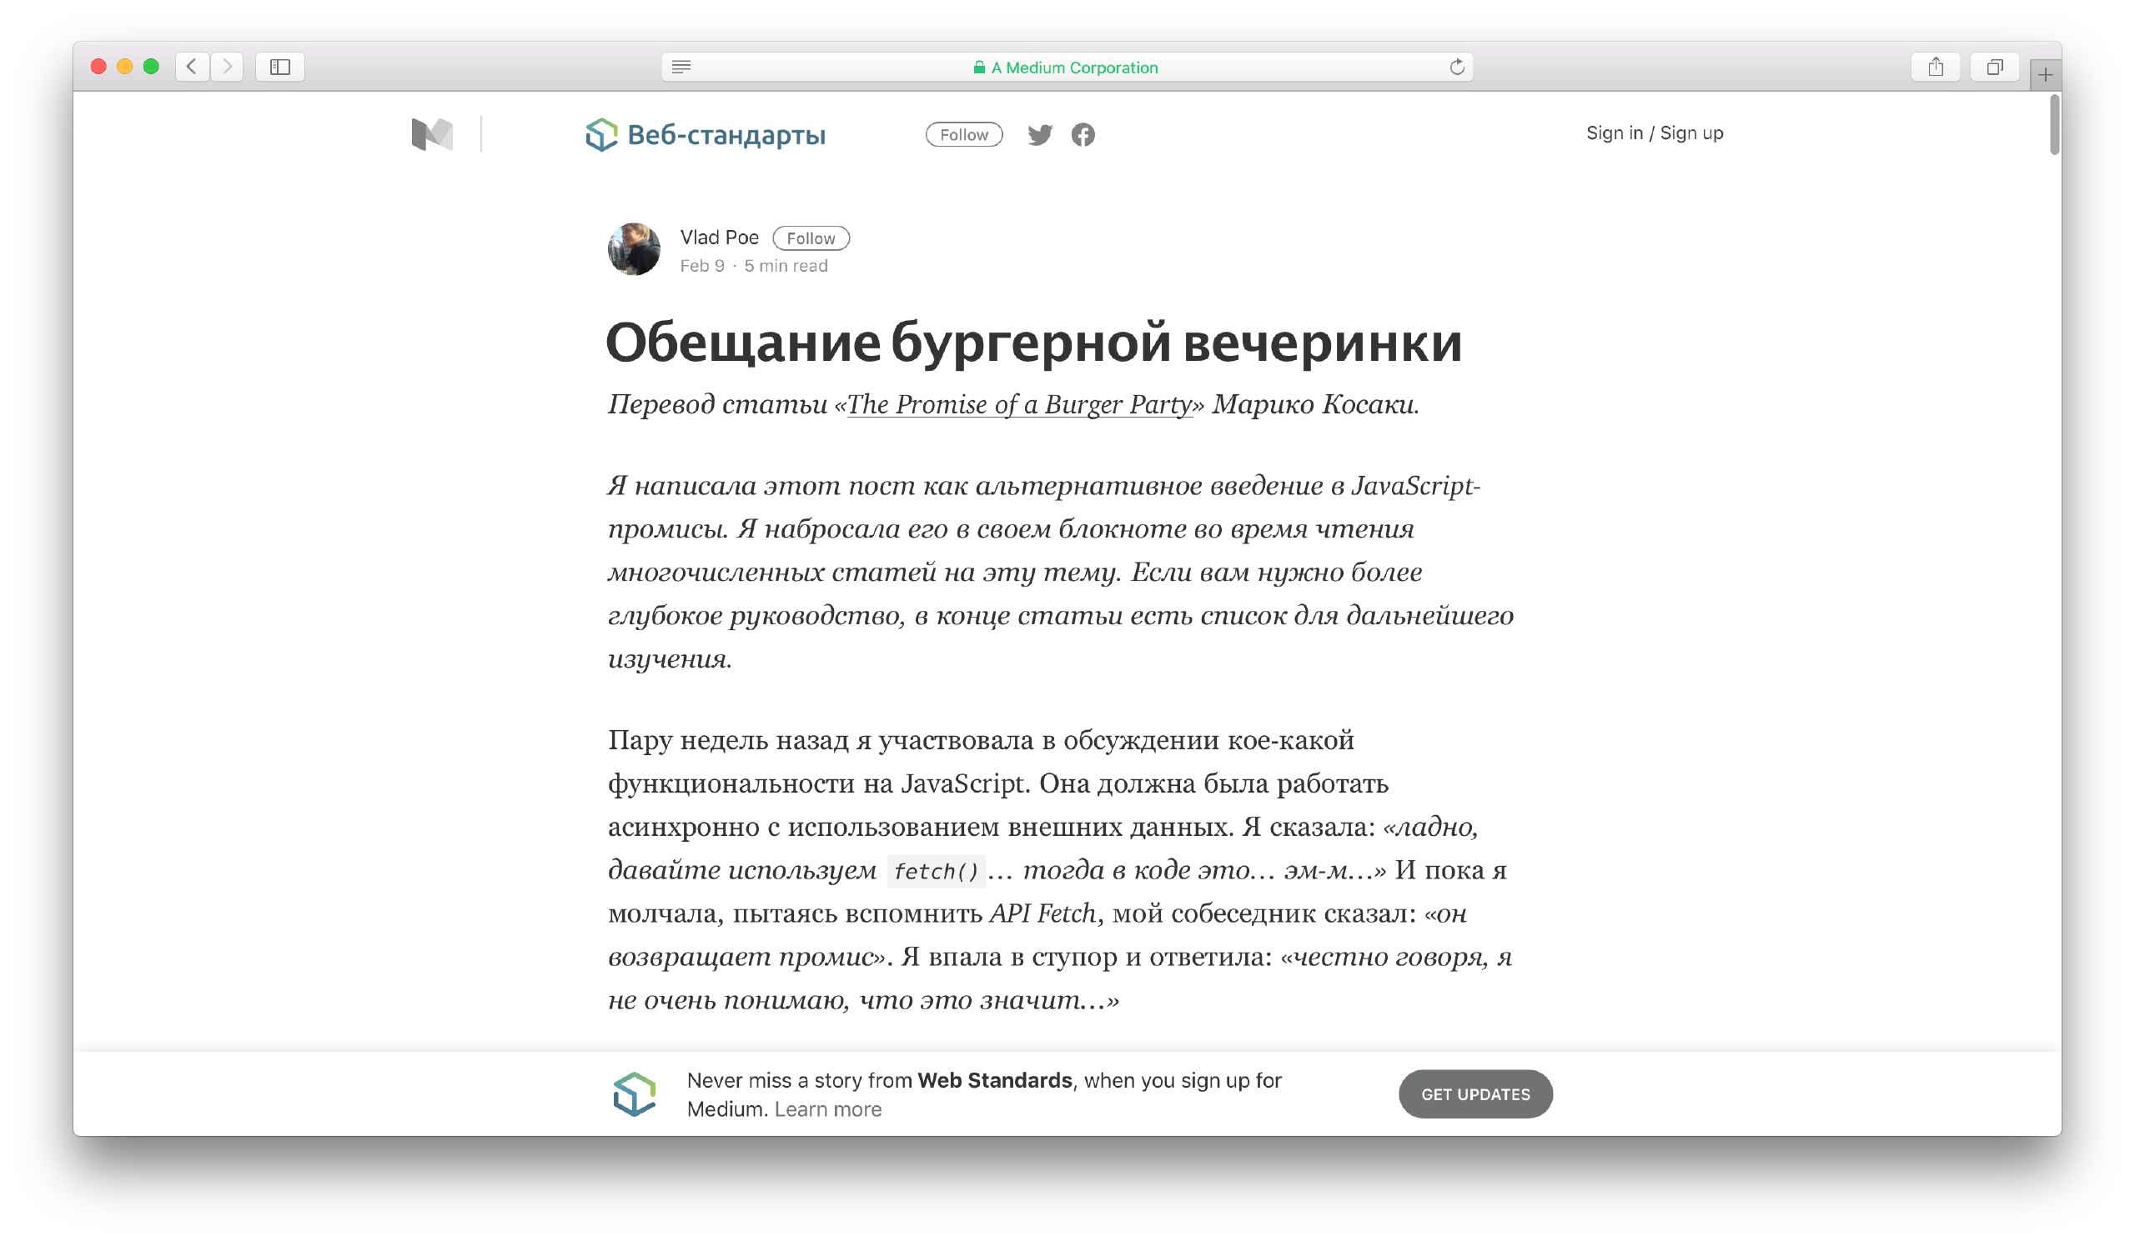
Task: Click the 'Feb 9' post date
Action: [x=702, y=266]
